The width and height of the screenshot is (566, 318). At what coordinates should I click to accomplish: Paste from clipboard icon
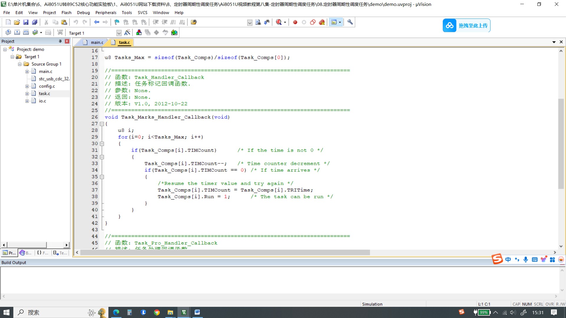click(64, 22)
